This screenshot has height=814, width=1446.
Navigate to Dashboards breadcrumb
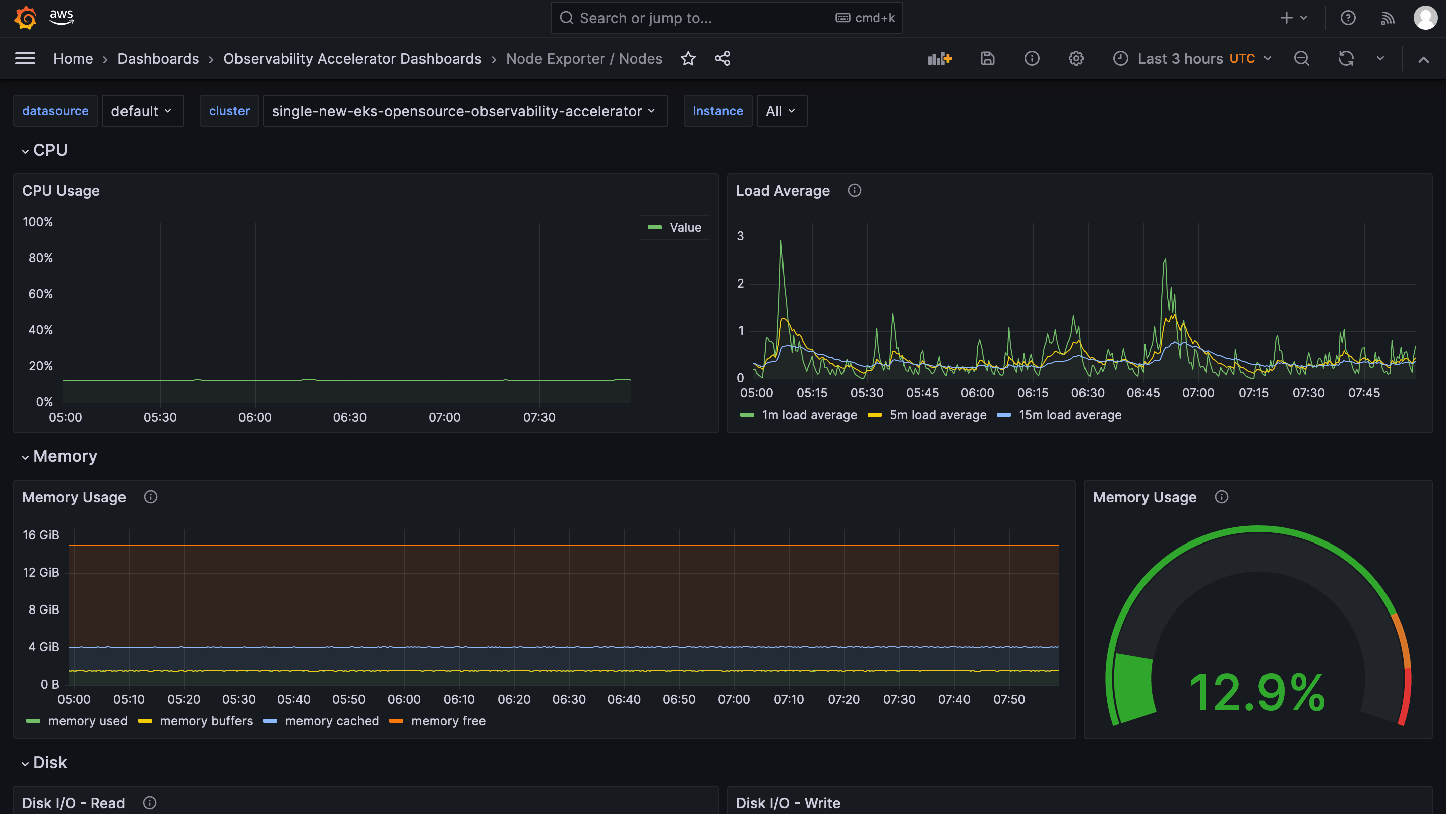pos(158,58)
